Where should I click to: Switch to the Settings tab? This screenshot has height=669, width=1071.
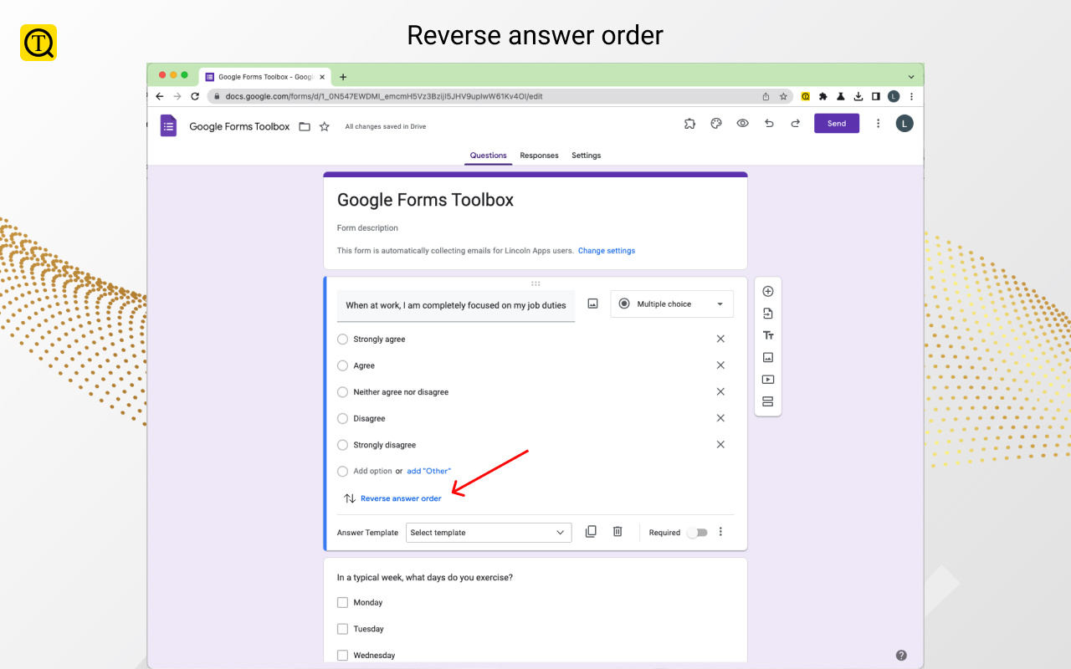pos(587,156)
